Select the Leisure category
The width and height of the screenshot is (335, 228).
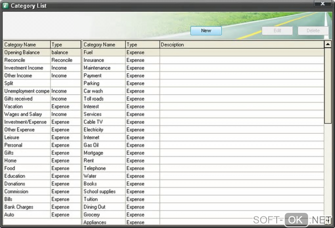point(42,137)
